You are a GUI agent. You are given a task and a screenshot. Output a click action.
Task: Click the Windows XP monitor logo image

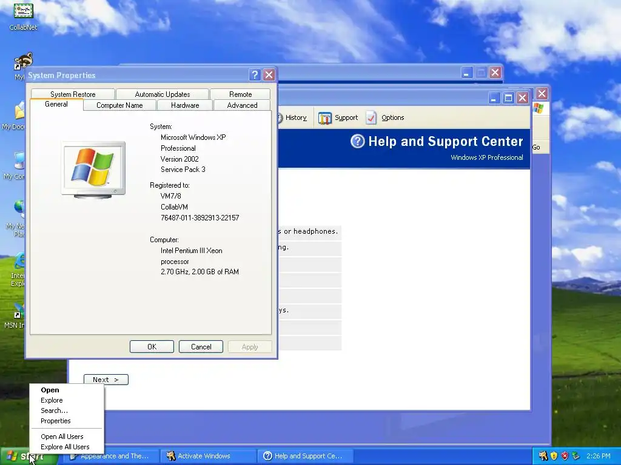pos(93,170)
